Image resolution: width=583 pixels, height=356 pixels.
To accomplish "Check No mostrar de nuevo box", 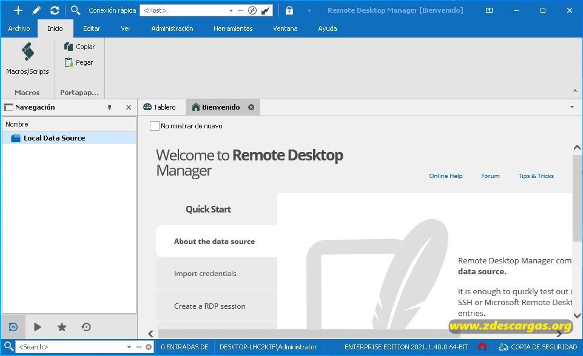I will coord(155,126).
